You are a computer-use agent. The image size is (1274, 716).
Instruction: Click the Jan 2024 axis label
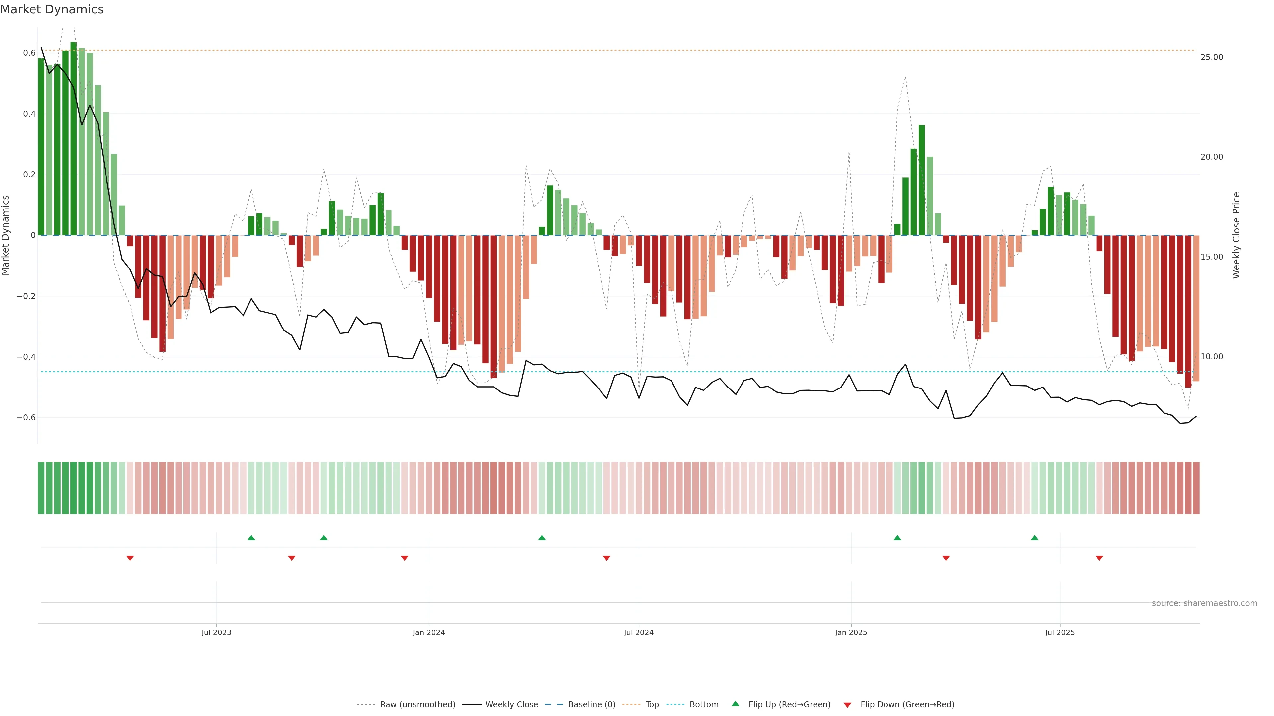click(x=429, y=632)
